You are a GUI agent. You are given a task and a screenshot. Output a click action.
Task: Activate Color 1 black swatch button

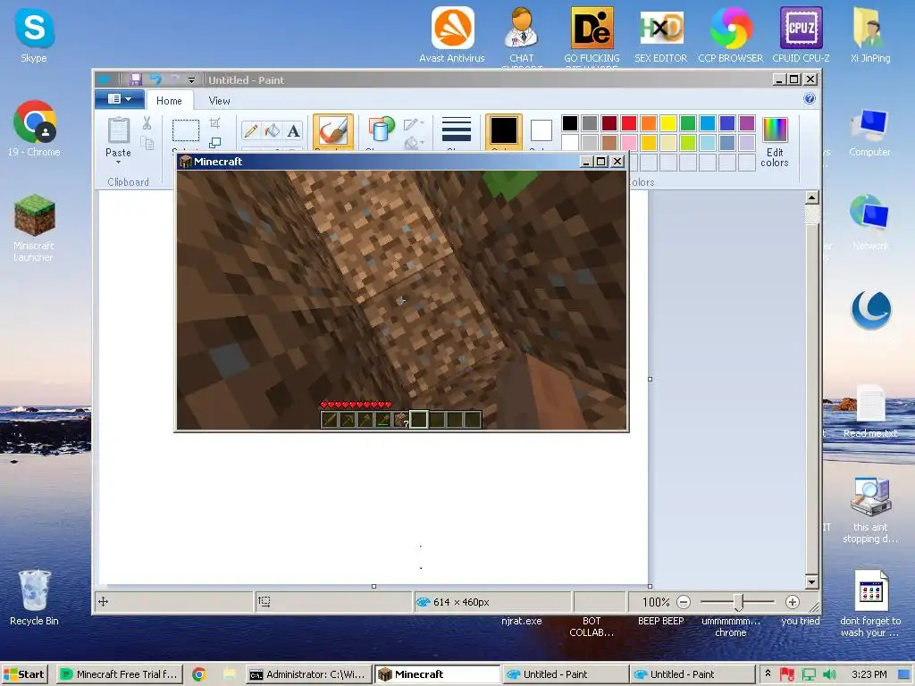[x=504, y=130]
